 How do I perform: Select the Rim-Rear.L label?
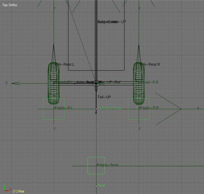pos(65,64)
